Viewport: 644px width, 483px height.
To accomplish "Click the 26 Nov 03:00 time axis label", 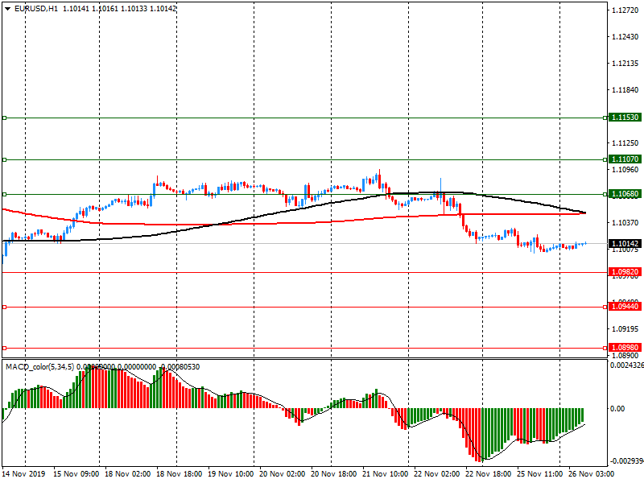I will click(x=592, y=473).
